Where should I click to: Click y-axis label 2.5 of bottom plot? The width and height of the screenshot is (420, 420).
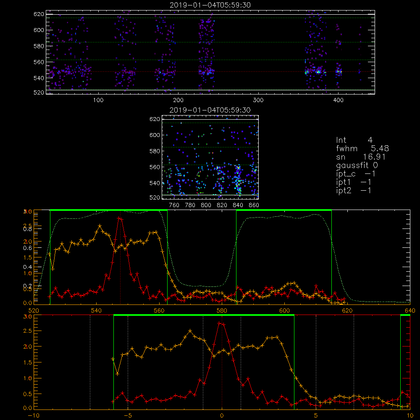(28, 331)
